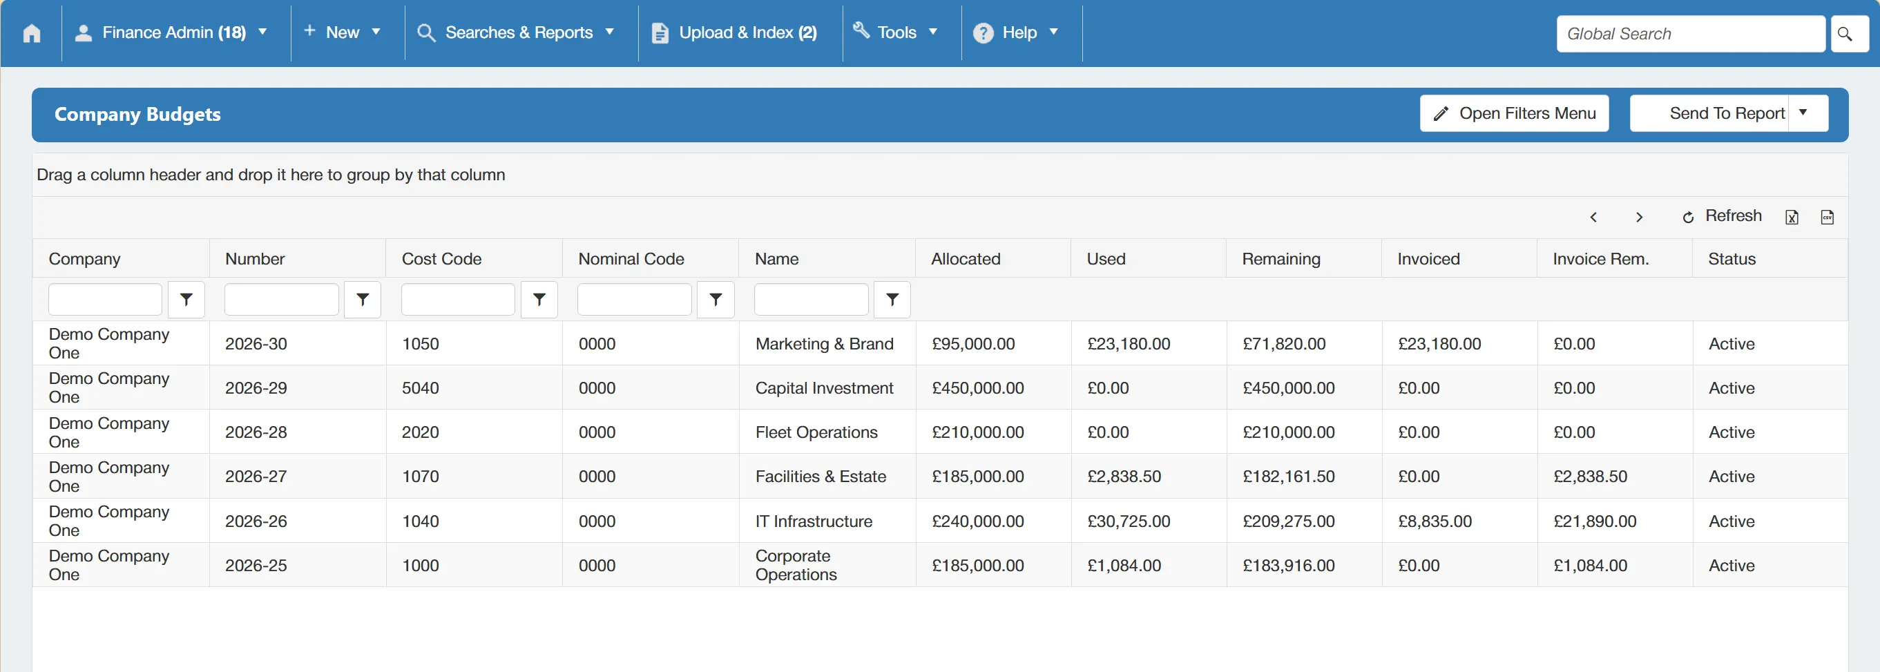Open the Finance Admin user menu
Viewport: 1880px width, 672px height.
(172, 33)
